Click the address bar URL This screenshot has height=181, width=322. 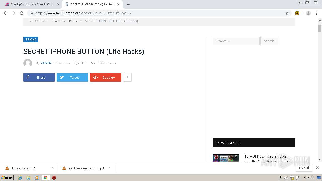[x=83, y=13]
